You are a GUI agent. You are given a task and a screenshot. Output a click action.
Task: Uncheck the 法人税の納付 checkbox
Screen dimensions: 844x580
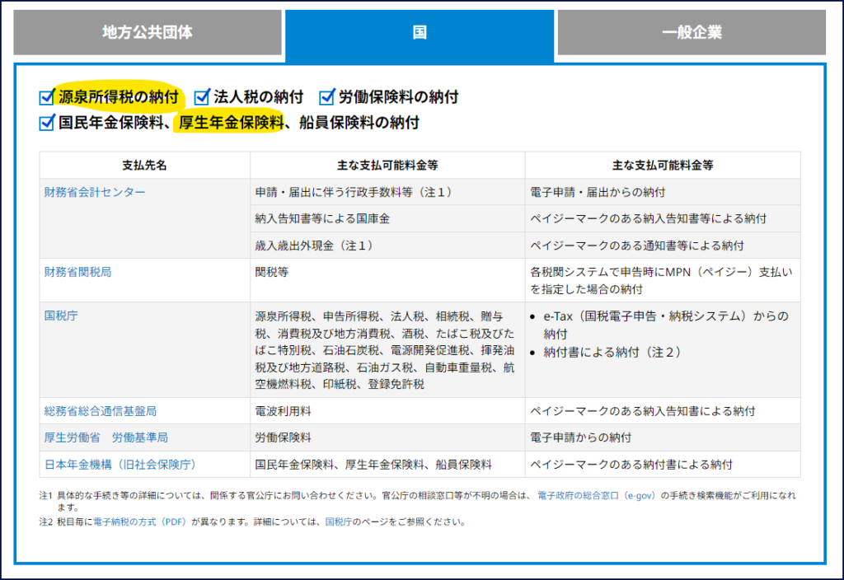[202, 97]
